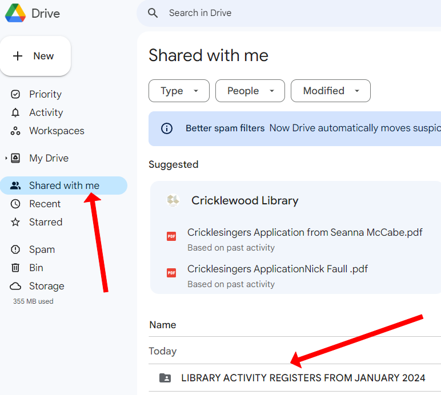The height and width of the screenshot is (395, 441).
Task: Open the Modified filter dropdown
Action: (x=330, y=91)
